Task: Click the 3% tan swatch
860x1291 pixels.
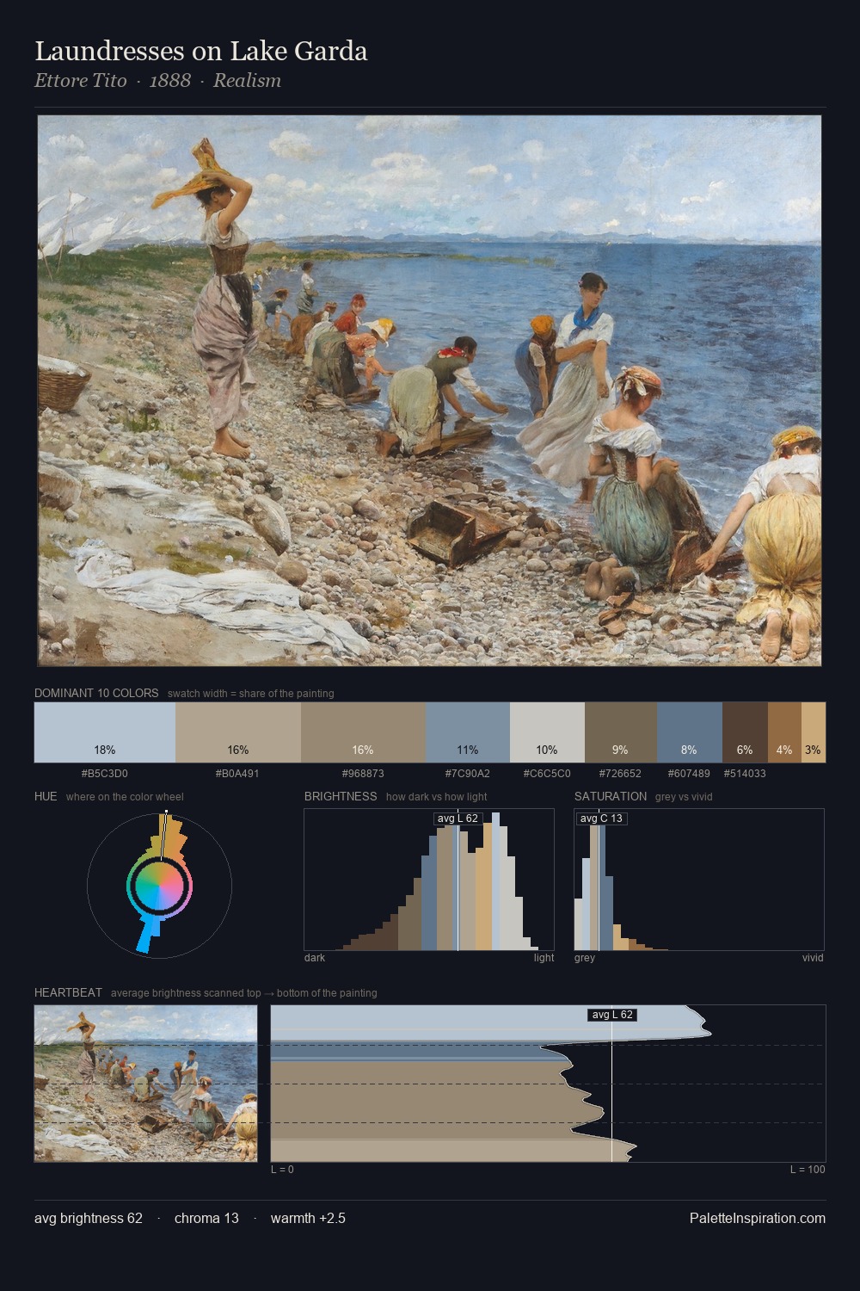Action: click(x=814, y=732)
